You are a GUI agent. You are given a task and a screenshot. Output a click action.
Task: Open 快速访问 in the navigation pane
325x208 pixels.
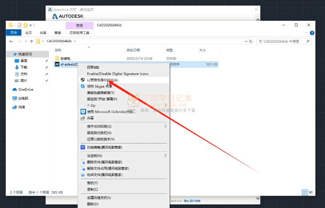[25, 54]
